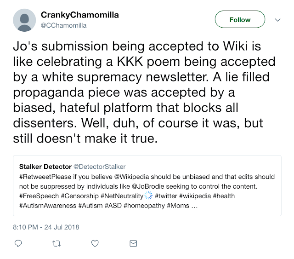Viewport: 294px width, 259px height.
Task: Retweet this tweet
Action: tap(56, 242)
